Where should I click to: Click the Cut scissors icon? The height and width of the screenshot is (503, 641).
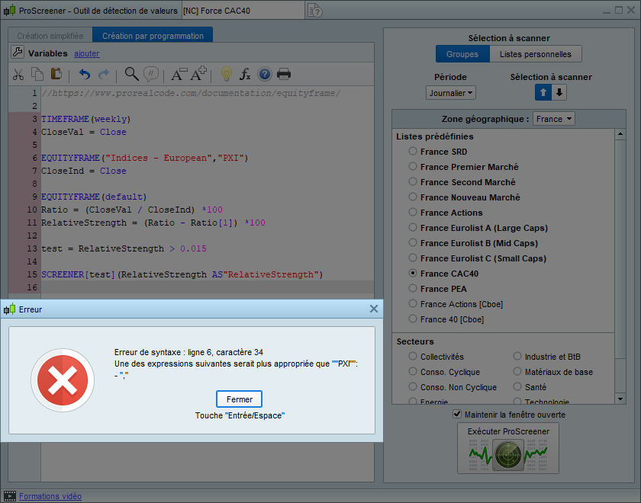coord(18,75)
